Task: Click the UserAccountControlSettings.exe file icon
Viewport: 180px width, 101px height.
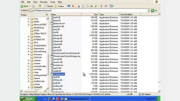Action: coord(52,56)
